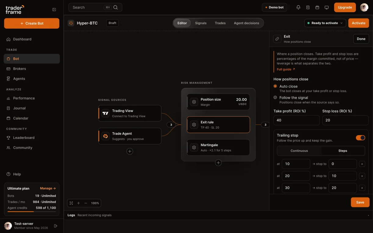The image size is (373, 233).
Task: Click the Activate button
Action: [359, 23]
